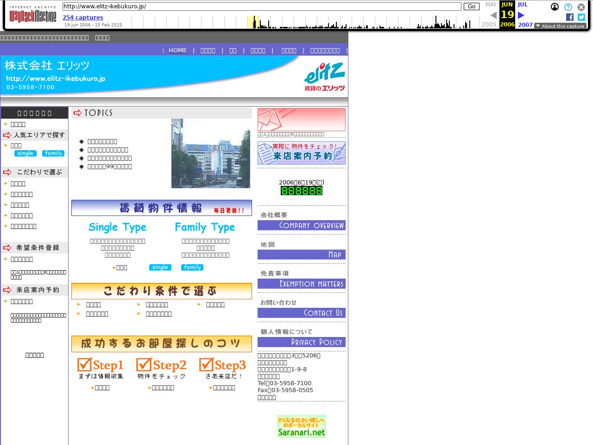
Task: Click the URL input field
Action: click(262, 6)
